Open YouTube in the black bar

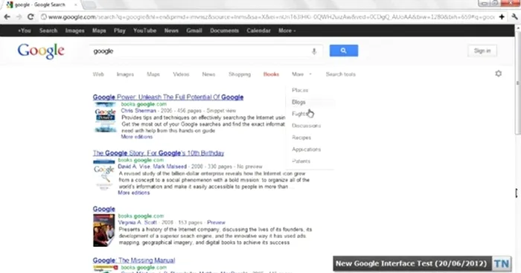[x=145, y=30]
